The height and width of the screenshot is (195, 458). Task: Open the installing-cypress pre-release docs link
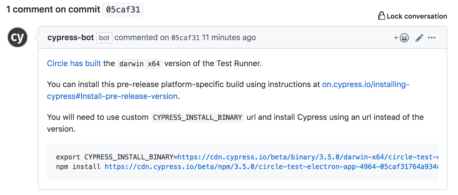click(228, 90)
